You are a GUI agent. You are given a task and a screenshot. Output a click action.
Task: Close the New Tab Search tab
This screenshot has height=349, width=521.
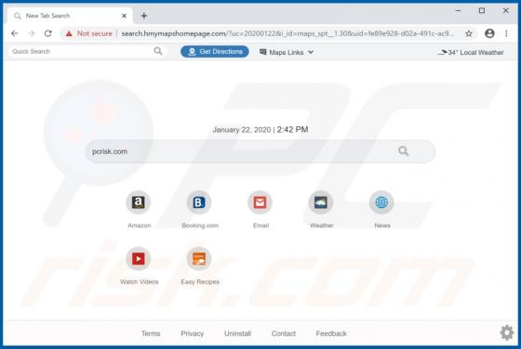pos(124,16)
